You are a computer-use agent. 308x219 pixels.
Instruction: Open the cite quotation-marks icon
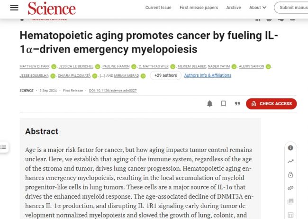(x=237, y=104)
